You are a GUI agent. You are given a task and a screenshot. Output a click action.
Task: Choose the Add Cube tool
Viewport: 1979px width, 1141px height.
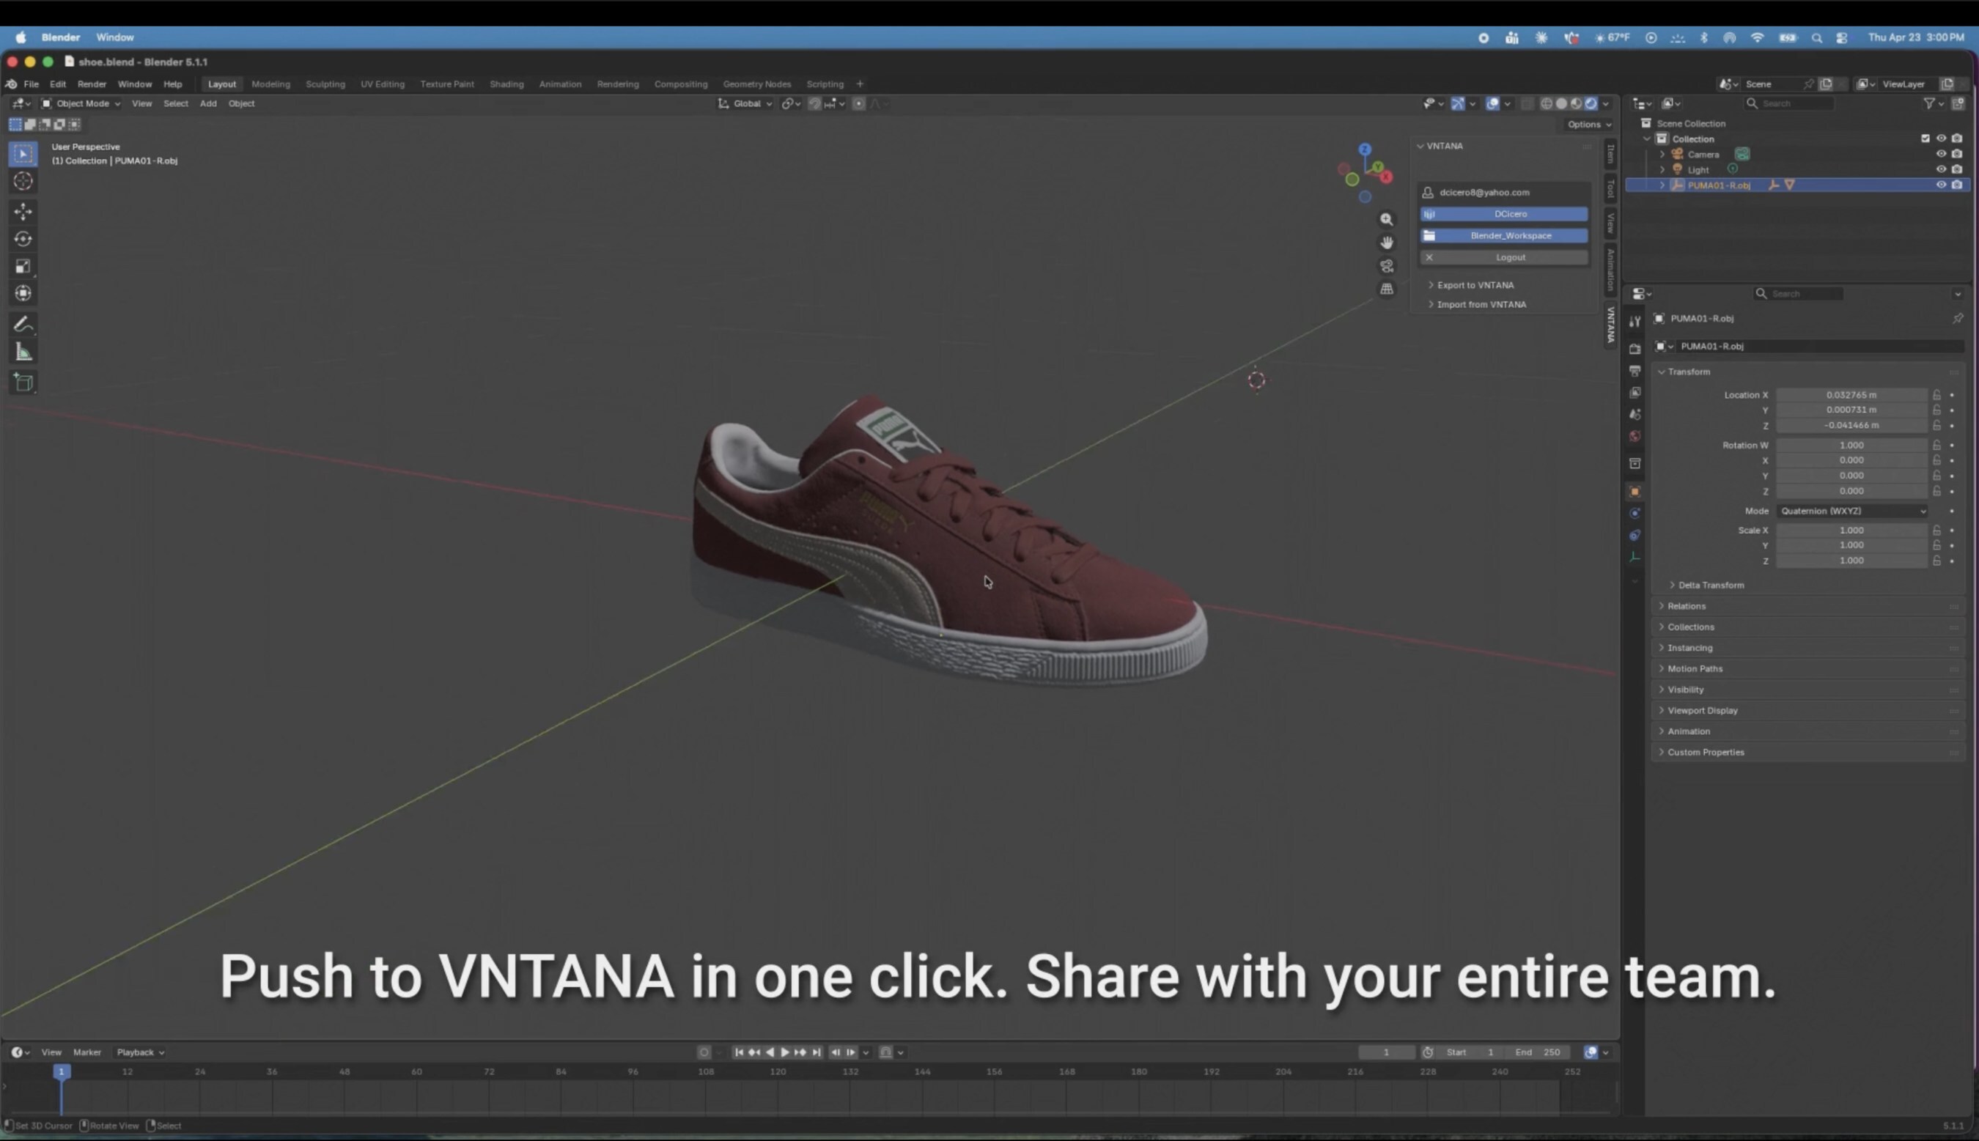[23, 383]
